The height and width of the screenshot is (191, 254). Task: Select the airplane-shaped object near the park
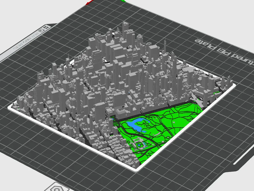196,98
